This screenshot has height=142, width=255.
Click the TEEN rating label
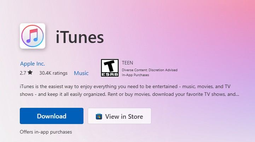[127, 63]
